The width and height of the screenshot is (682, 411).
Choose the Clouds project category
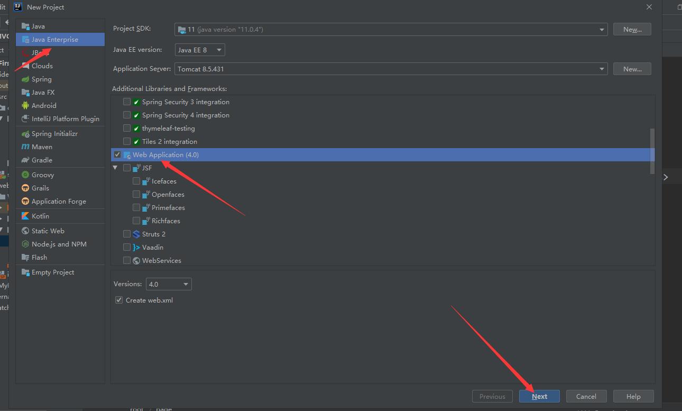tap(60, 66)
